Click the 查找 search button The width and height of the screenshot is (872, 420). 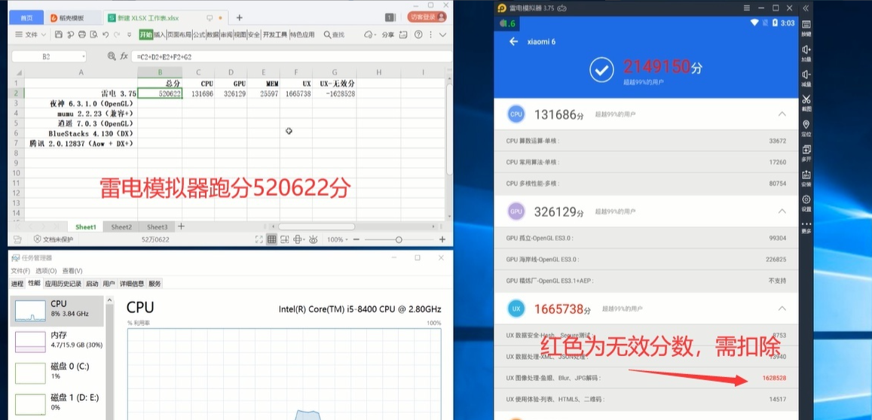pyautogui.click(x=334, y=35)
